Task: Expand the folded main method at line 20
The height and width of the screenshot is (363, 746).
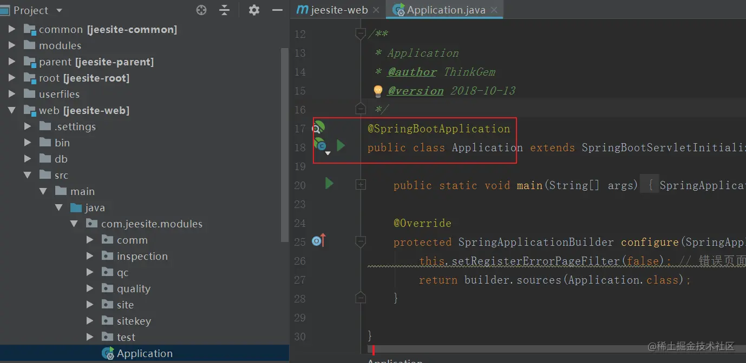Action: coord(360,185)
